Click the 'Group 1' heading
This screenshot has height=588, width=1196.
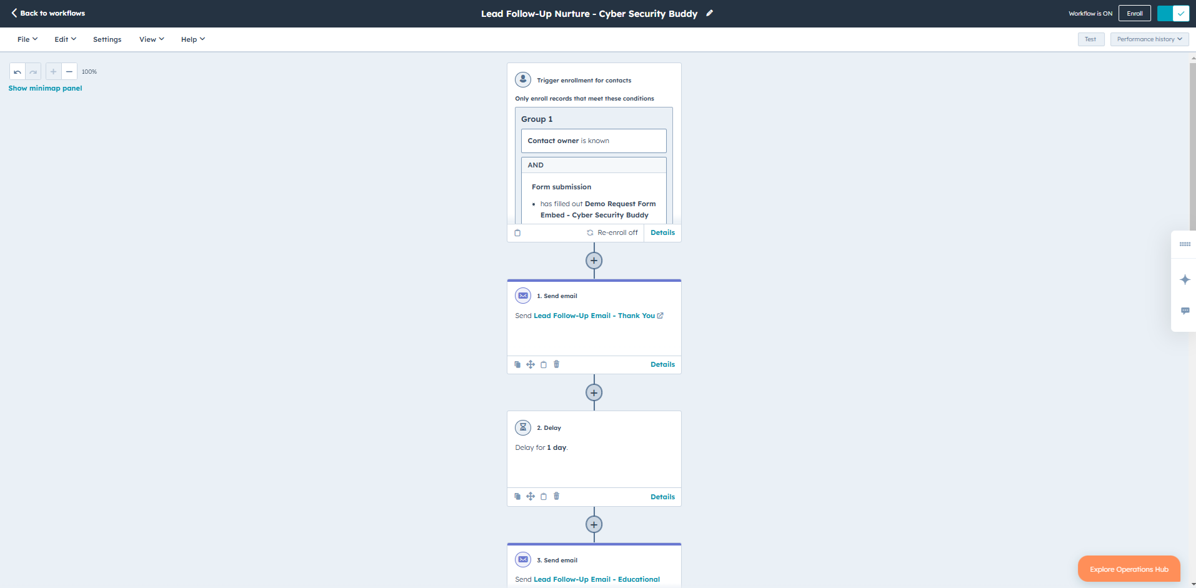pyautogui.click(x=537, y=119)
